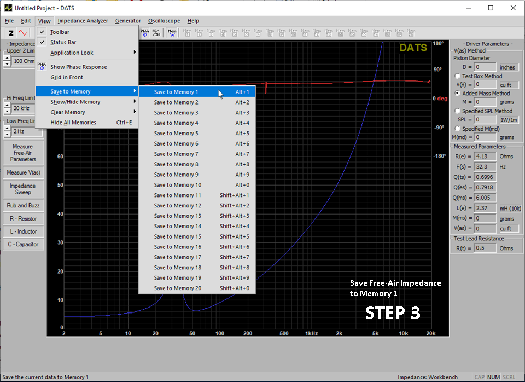This screenshot has height=382, width=525.
Task: Click the Mem 10 toolbar icon
Action: pos(293,33)
